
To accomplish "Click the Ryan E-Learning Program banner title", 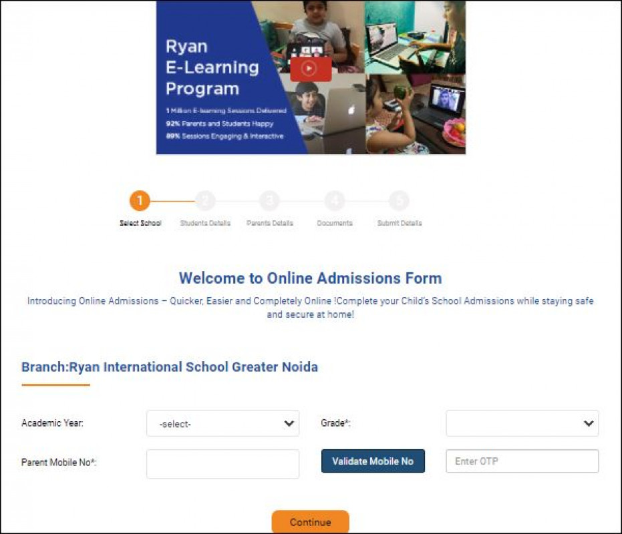I will tap(202, 67).
